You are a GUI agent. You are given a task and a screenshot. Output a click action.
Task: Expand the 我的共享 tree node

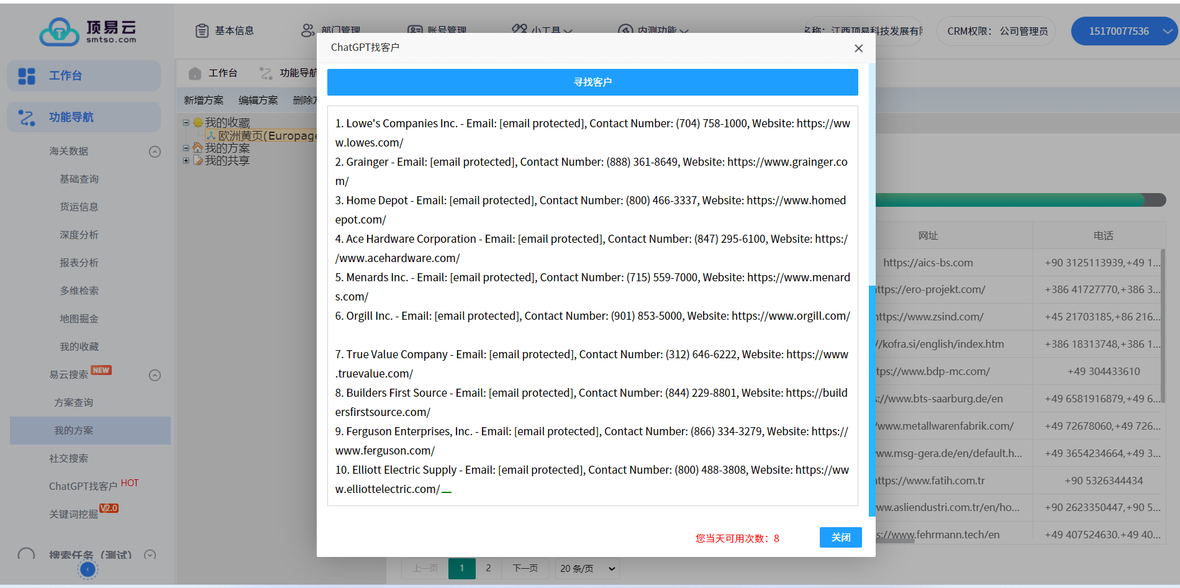pos(186,161)
